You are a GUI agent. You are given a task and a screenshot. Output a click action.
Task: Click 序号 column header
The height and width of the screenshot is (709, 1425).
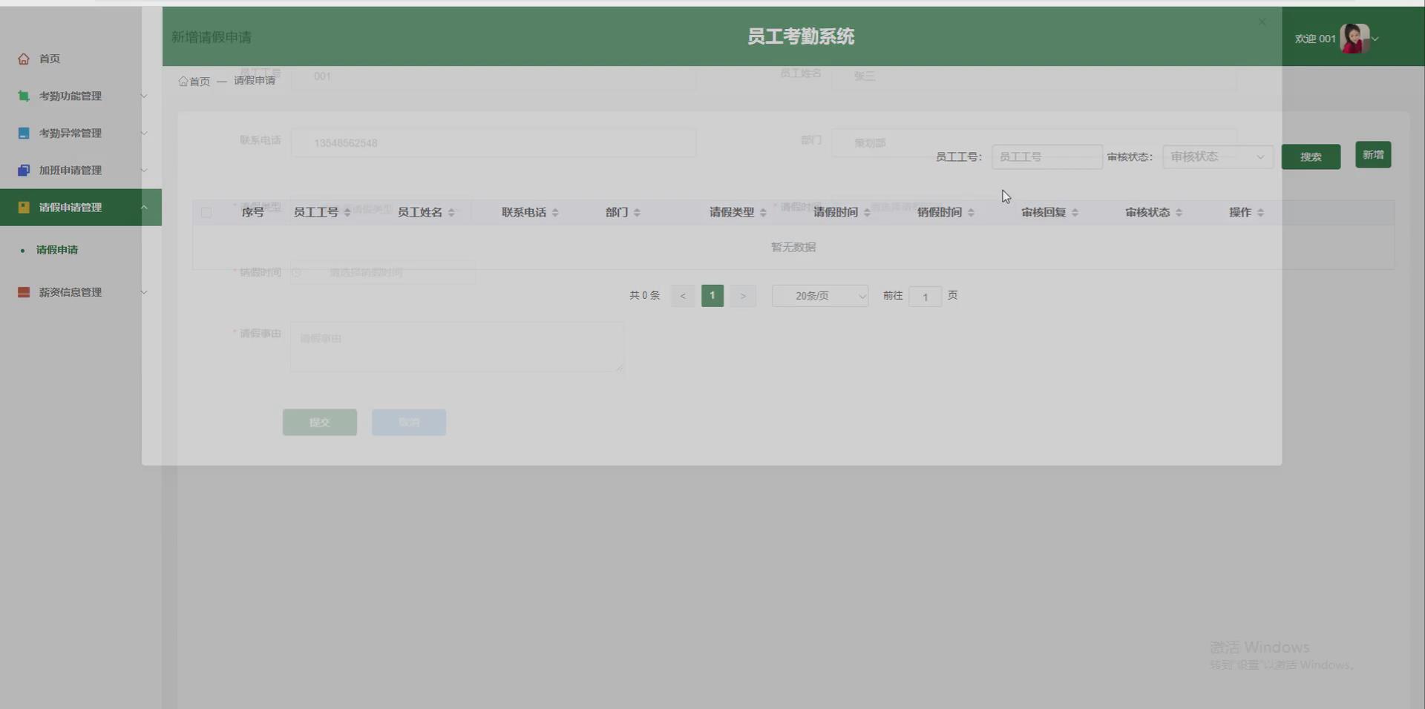tap(253, 212)
